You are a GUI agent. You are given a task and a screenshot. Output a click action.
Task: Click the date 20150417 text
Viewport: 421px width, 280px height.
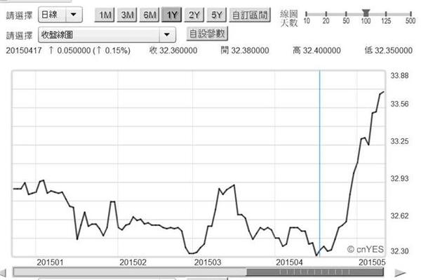click(24, 51)
